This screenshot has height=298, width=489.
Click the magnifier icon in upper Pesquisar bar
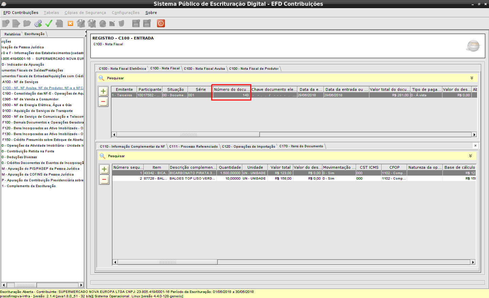[101, 78]
